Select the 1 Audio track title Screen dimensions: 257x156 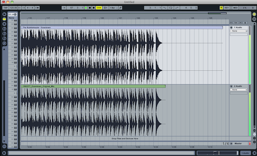[x=238, y=28]
